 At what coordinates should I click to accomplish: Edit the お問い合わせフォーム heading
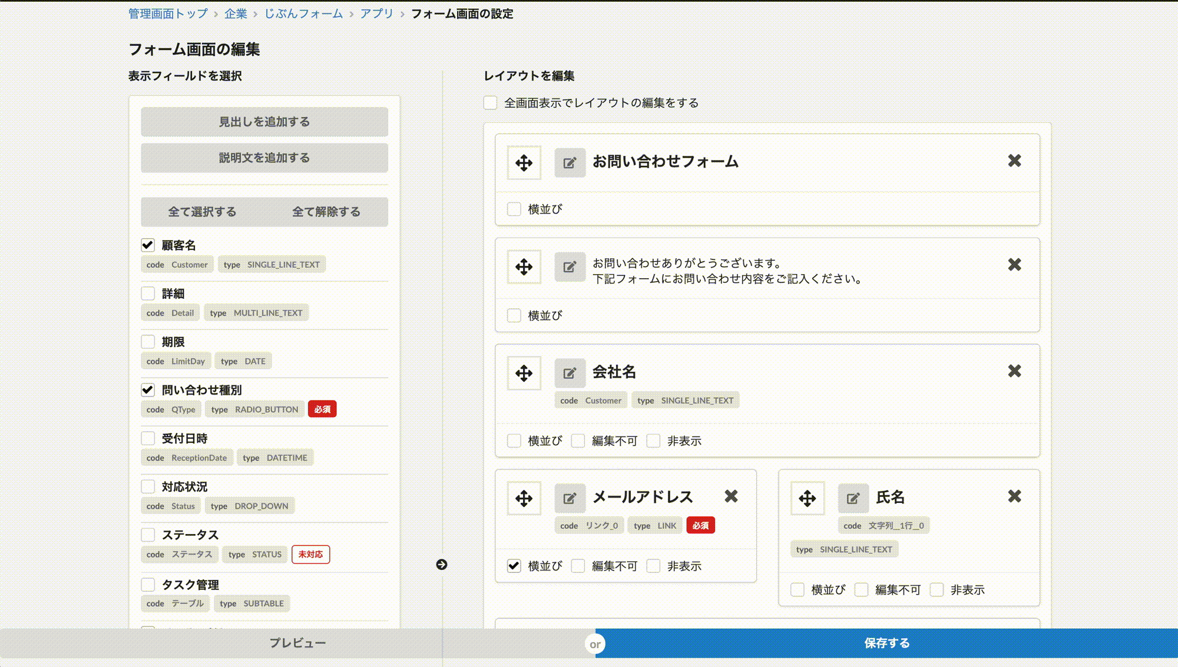point(570,163)
